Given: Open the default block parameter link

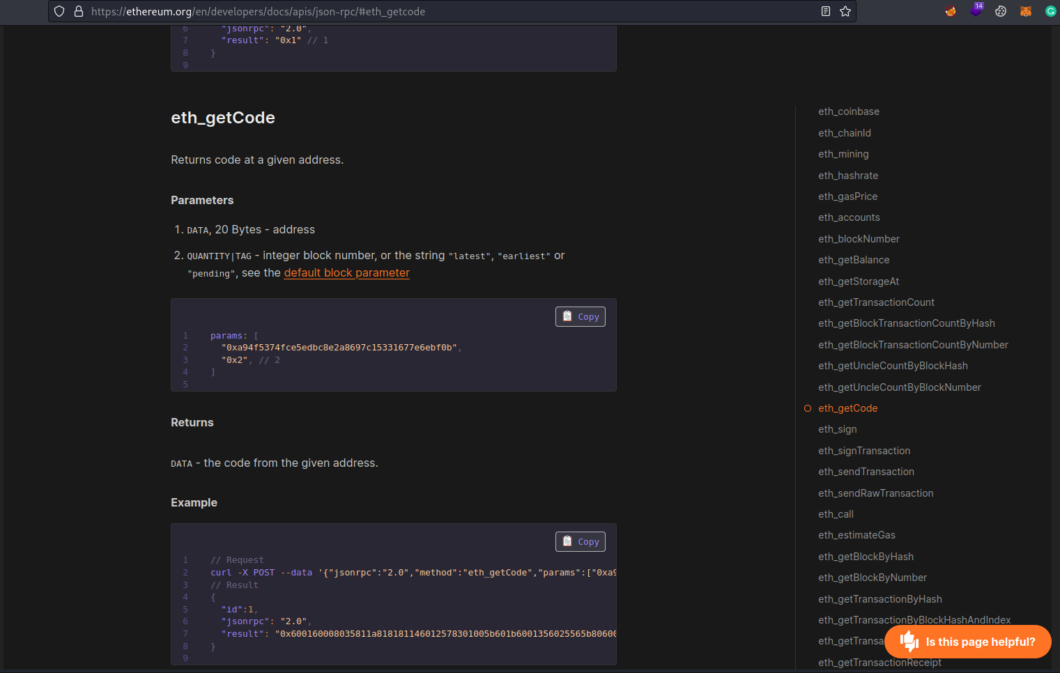Looking at the screenshot, I should (346, 272).
